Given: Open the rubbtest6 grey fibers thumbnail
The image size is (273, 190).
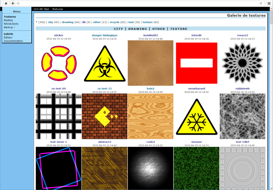Looking at the screenshot, I should (243, 117).
